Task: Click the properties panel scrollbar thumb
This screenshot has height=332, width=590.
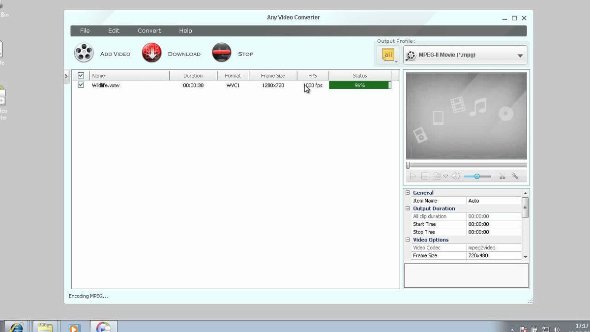Action: click(x=525, y=207)
